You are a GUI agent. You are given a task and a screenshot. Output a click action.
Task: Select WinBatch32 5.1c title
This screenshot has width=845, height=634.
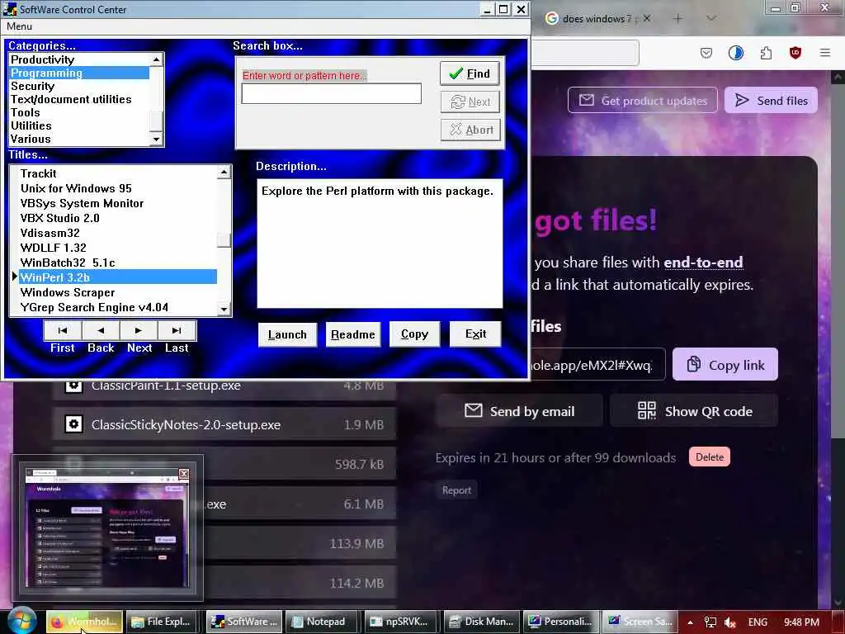(x=117, y=263)
